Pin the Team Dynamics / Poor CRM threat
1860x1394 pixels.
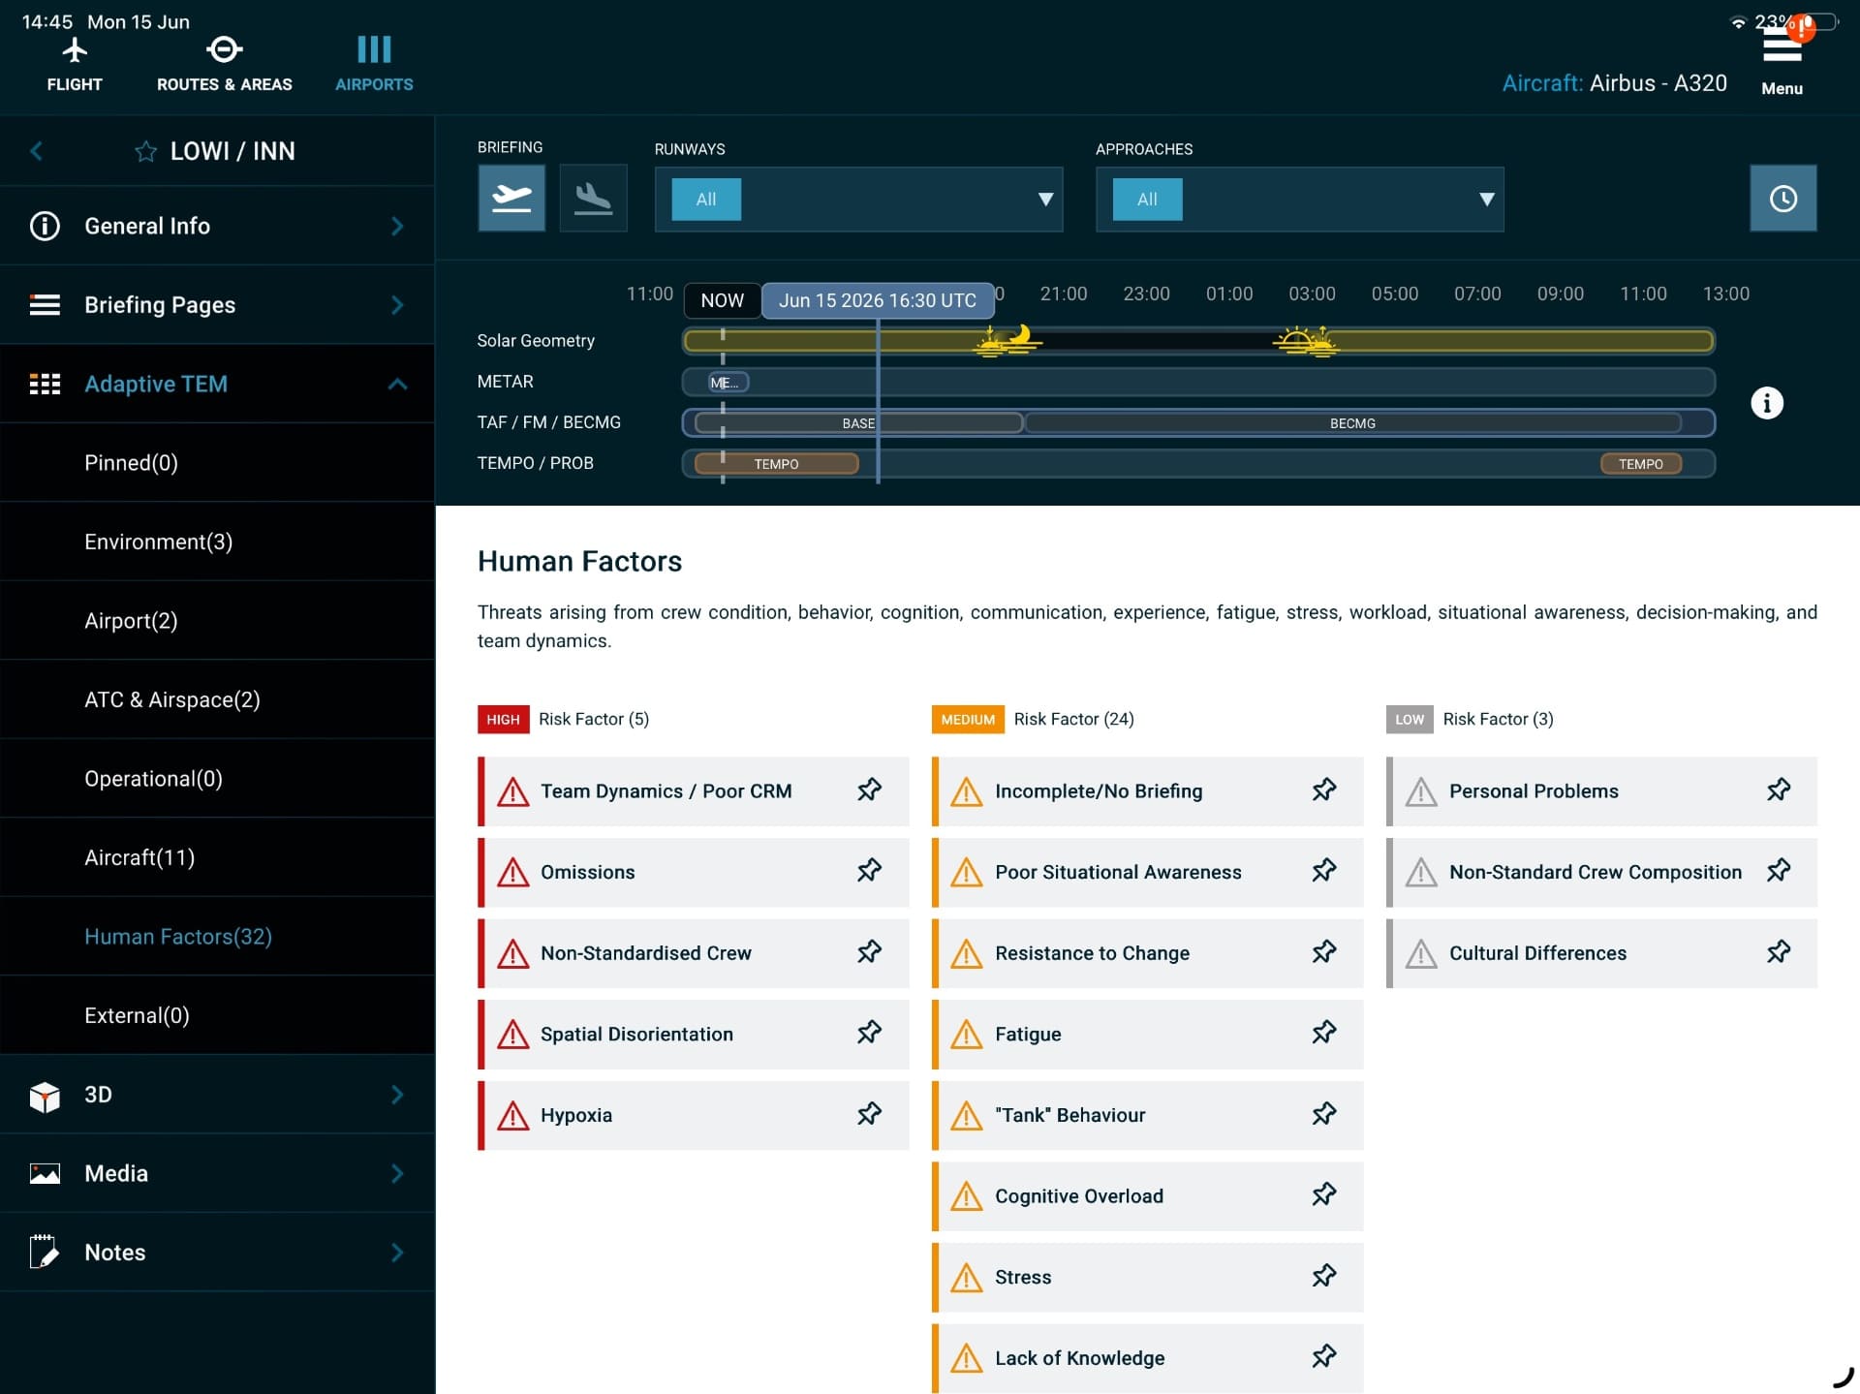pos(869,790)
